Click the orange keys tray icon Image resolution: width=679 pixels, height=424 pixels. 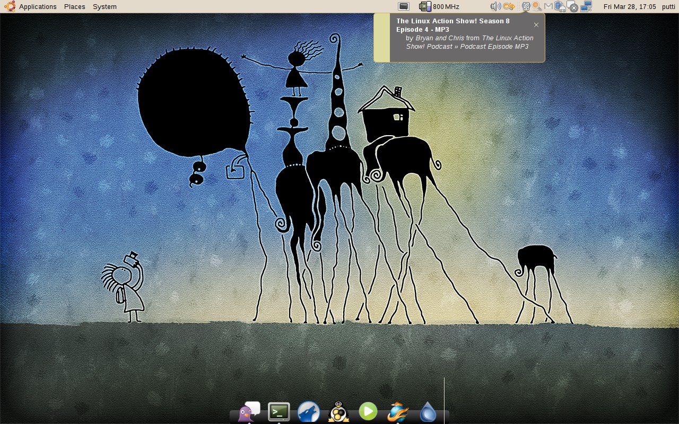tap(509, 6)
